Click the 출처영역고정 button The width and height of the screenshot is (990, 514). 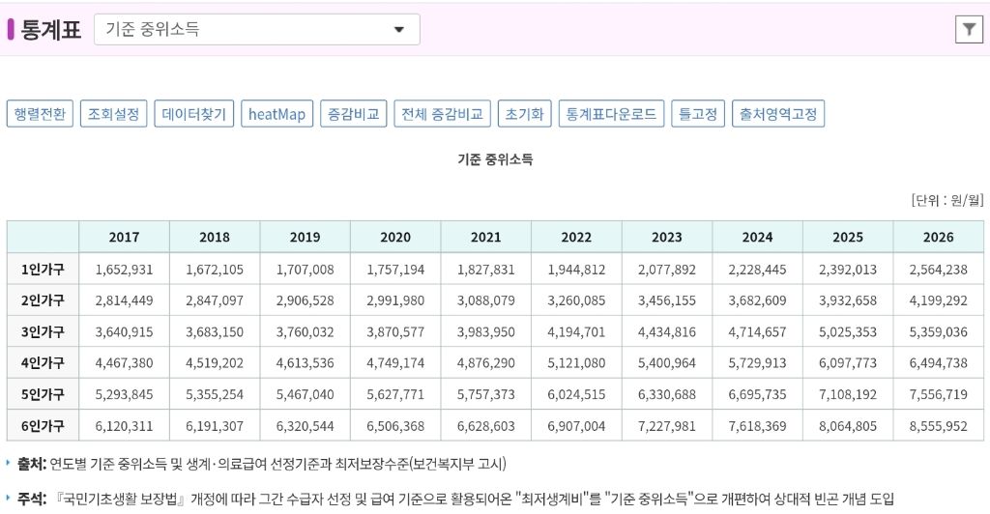click(778, 113)
